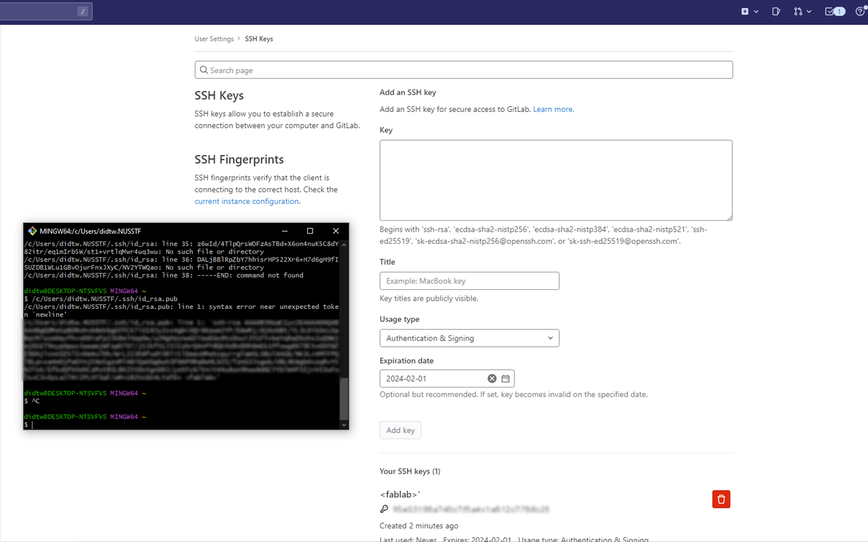Click the SSH Fingerprints heading

(239, 160)
